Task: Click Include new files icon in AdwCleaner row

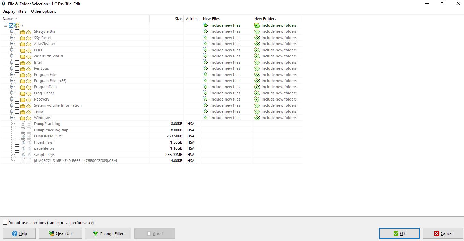Action: pyautogui.click(x=206, y=44)
